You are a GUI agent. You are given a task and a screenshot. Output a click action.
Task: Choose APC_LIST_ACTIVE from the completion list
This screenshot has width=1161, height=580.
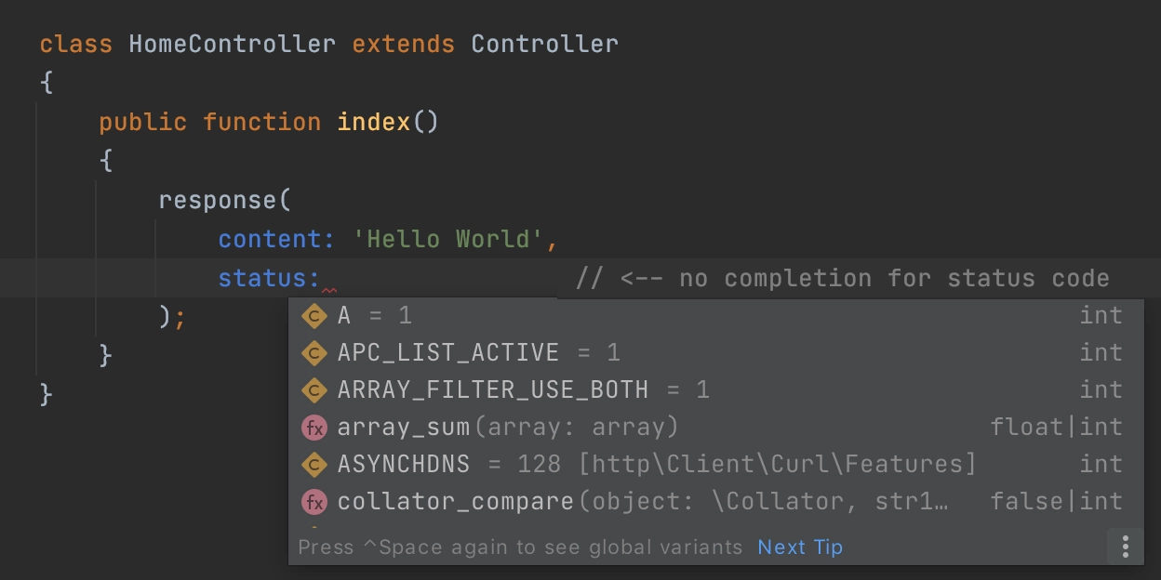(x=713, y=353)
